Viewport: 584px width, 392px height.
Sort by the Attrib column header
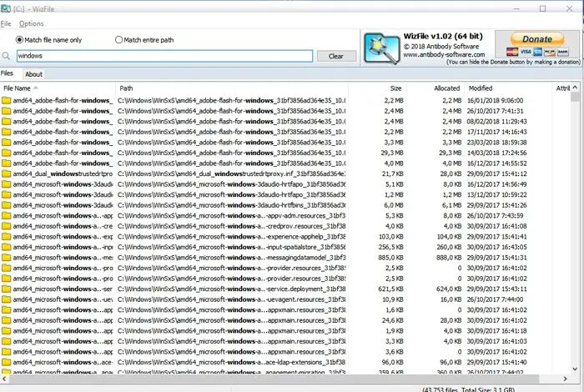coord(561,88)
